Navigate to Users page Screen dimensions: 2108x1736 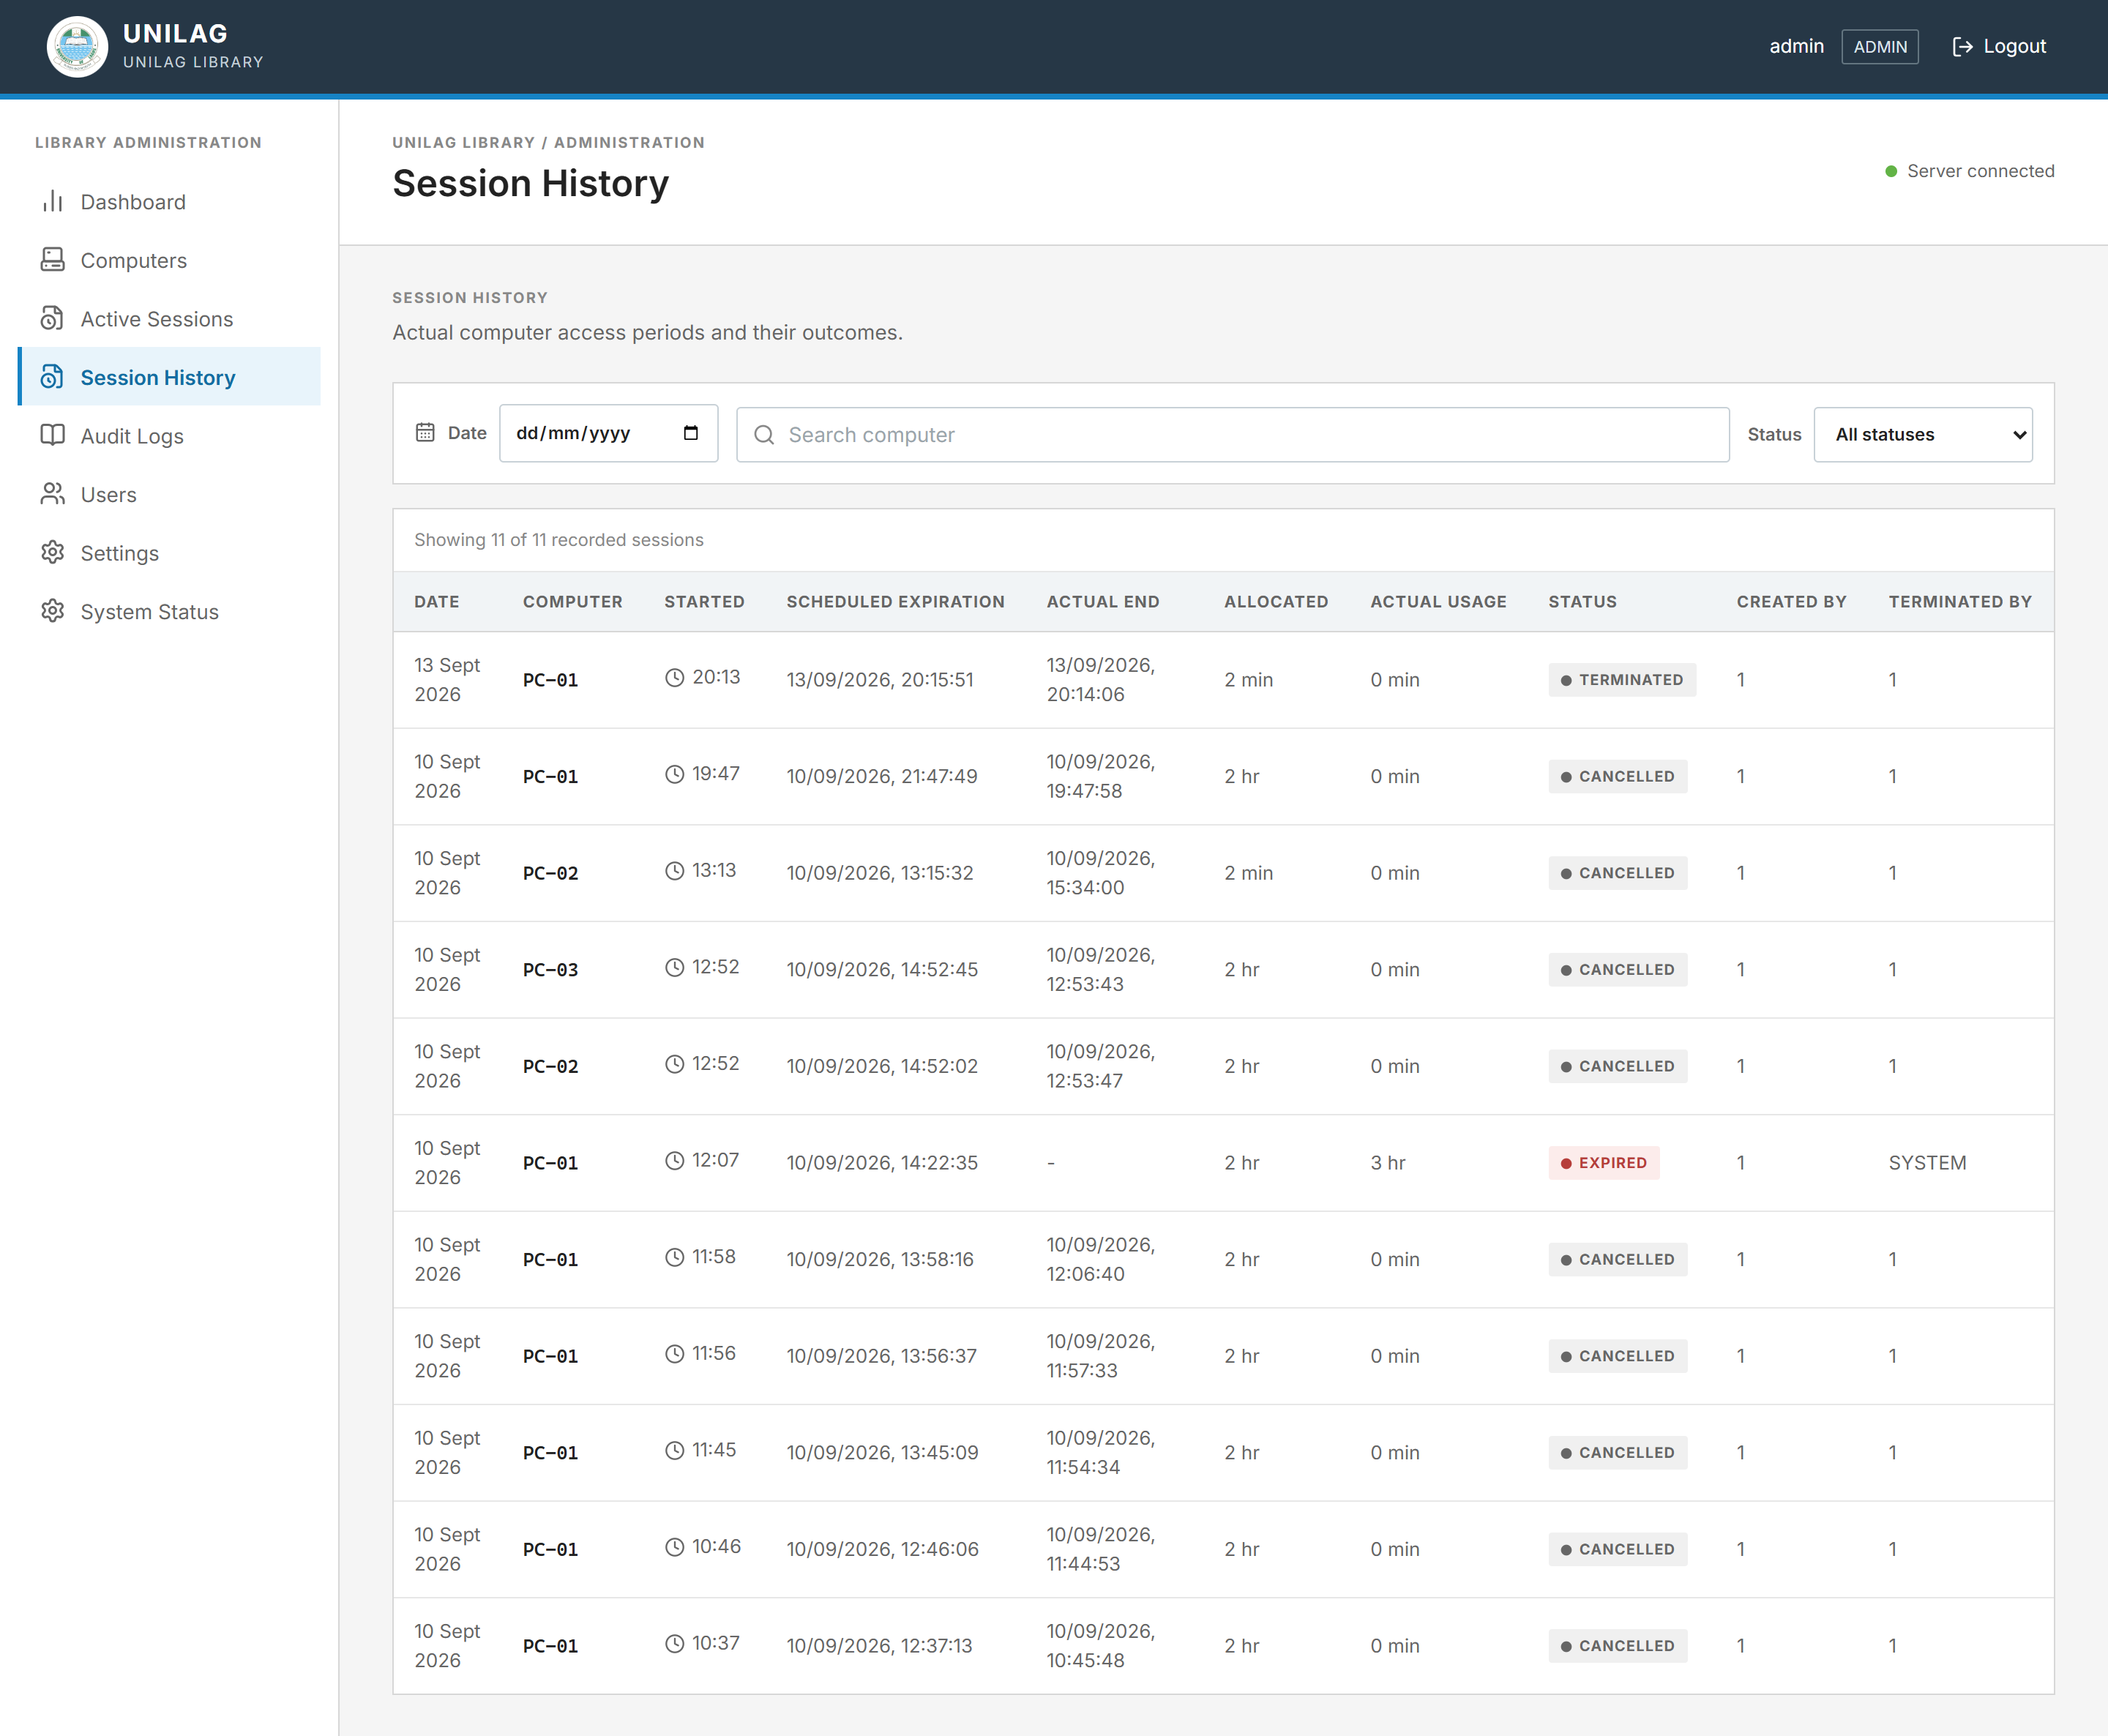click(169, 494)
